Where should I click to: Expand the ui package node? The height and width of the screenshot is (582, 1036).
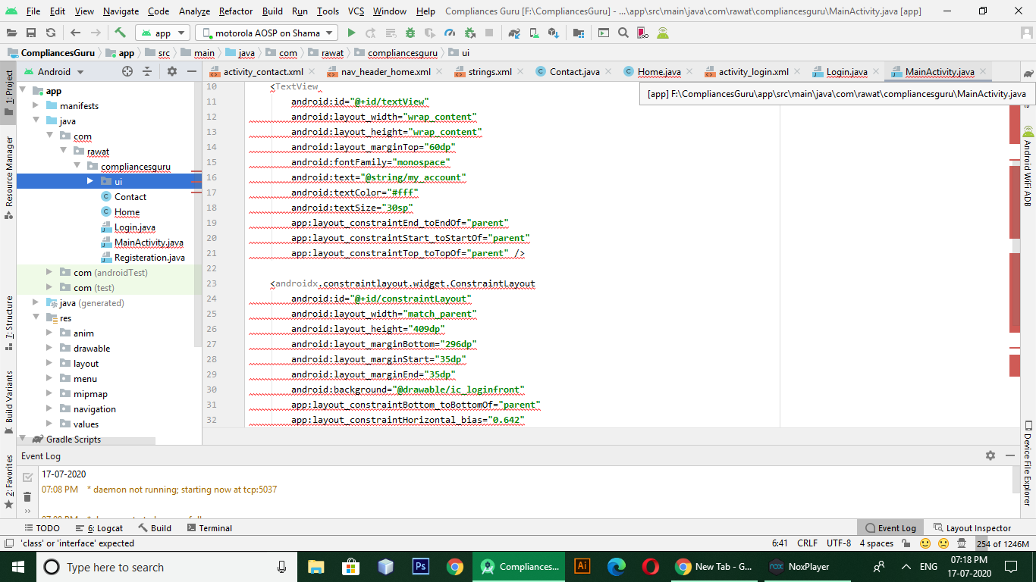pyautogui.click(x=89, y=181)
